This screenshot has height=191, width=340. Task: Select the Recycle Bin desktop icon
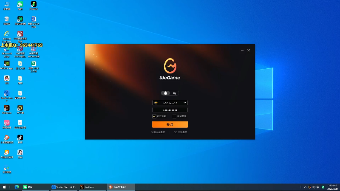[x=7, y=20]
